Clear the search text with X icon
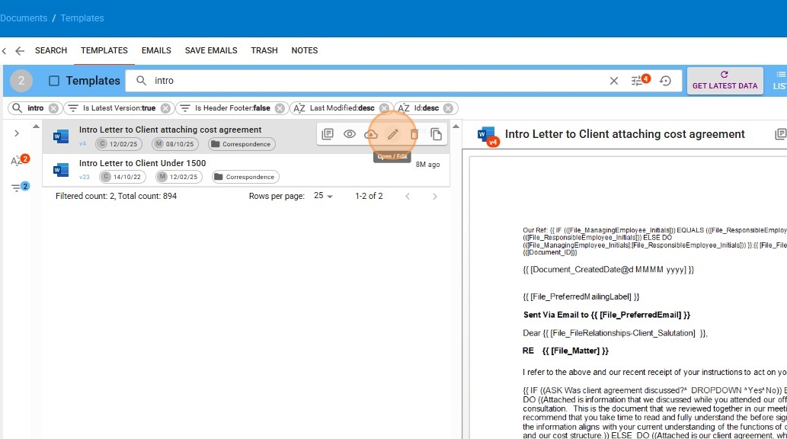Viewport: 787px width, 439px height. pos(613,81)
